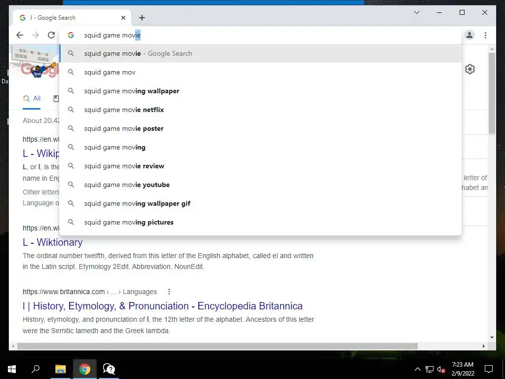Open the Windows notification center
The image size is (505, 379).
click(489, 369)
